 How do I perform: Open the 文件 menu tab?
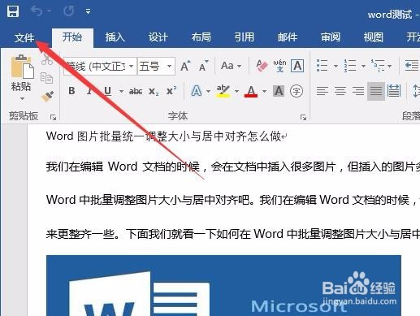point(24,37)
